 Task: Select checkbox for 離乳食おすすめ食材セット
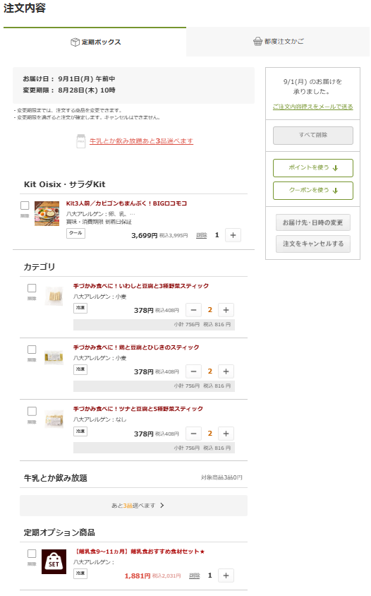point(32,554)
